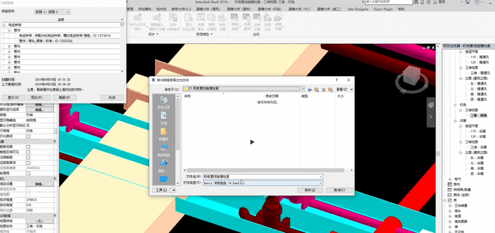Click the 编辑... button next to 渲染设置
The width and height of the screenshot is (495, 233).
tap(39, 184)
